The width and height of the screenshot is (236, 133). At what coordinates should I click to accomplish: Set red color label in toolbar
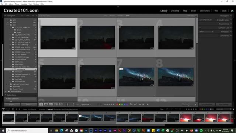[117, 104]
